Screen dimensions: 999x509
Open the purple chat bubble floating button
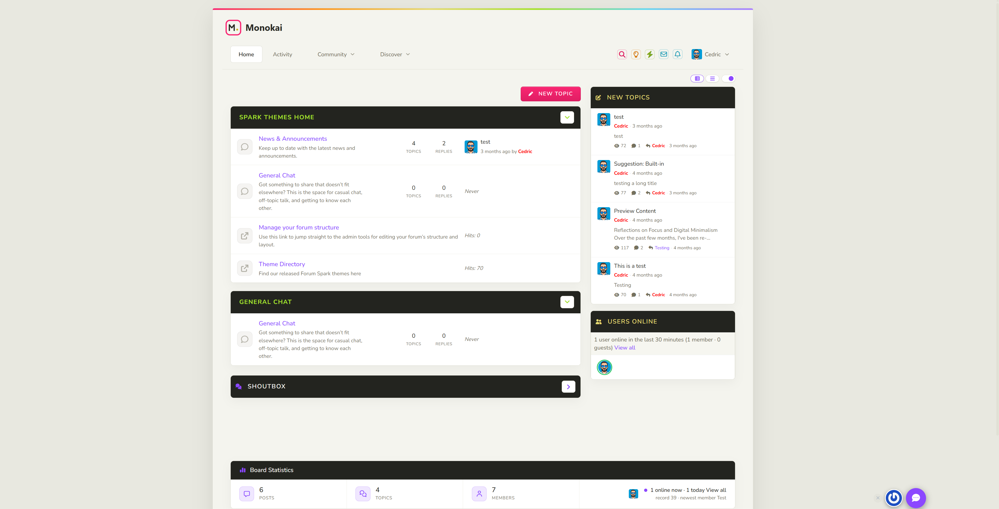tap(916, 498)
